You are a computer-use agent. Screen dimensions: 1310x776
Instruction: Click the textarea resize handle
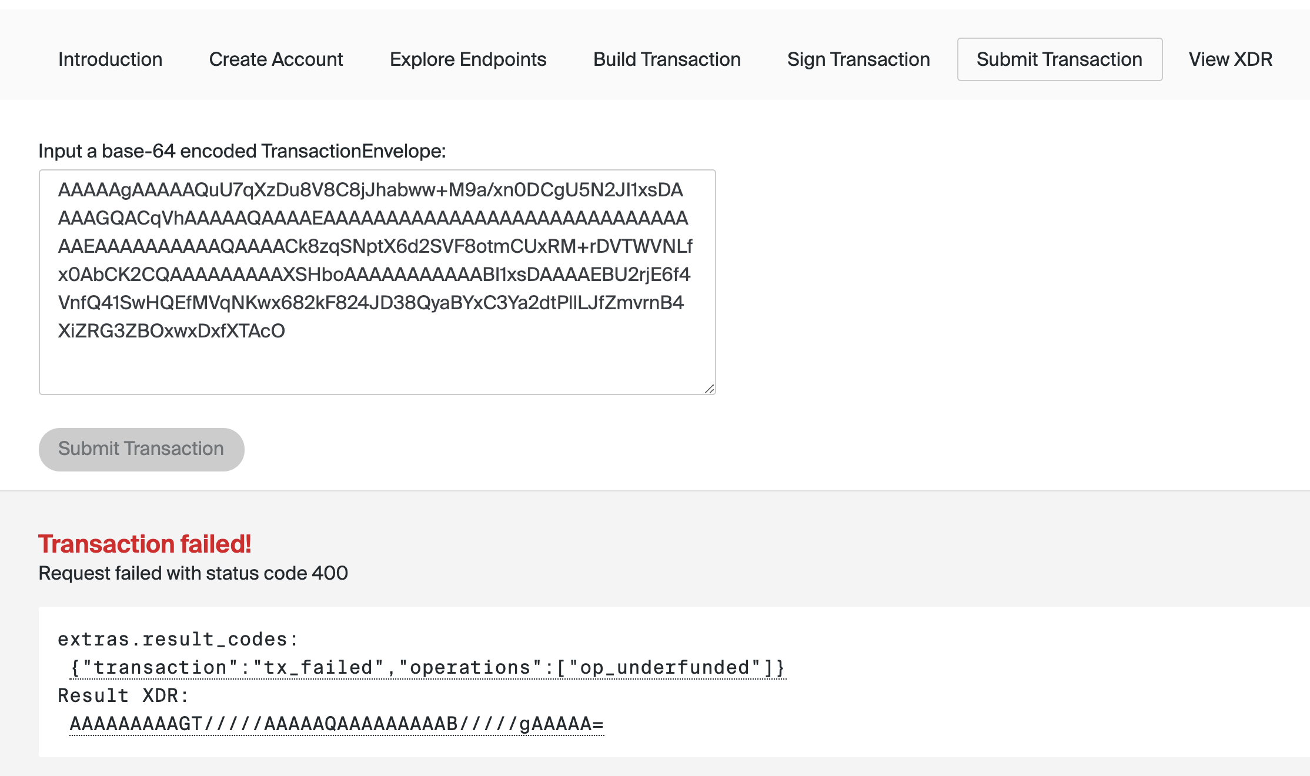point(710,388)
